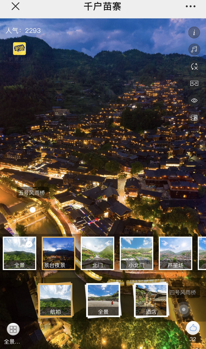Open the 全景 grid menu icon
The image size is (206, 349).
click(x=13, y=329)
